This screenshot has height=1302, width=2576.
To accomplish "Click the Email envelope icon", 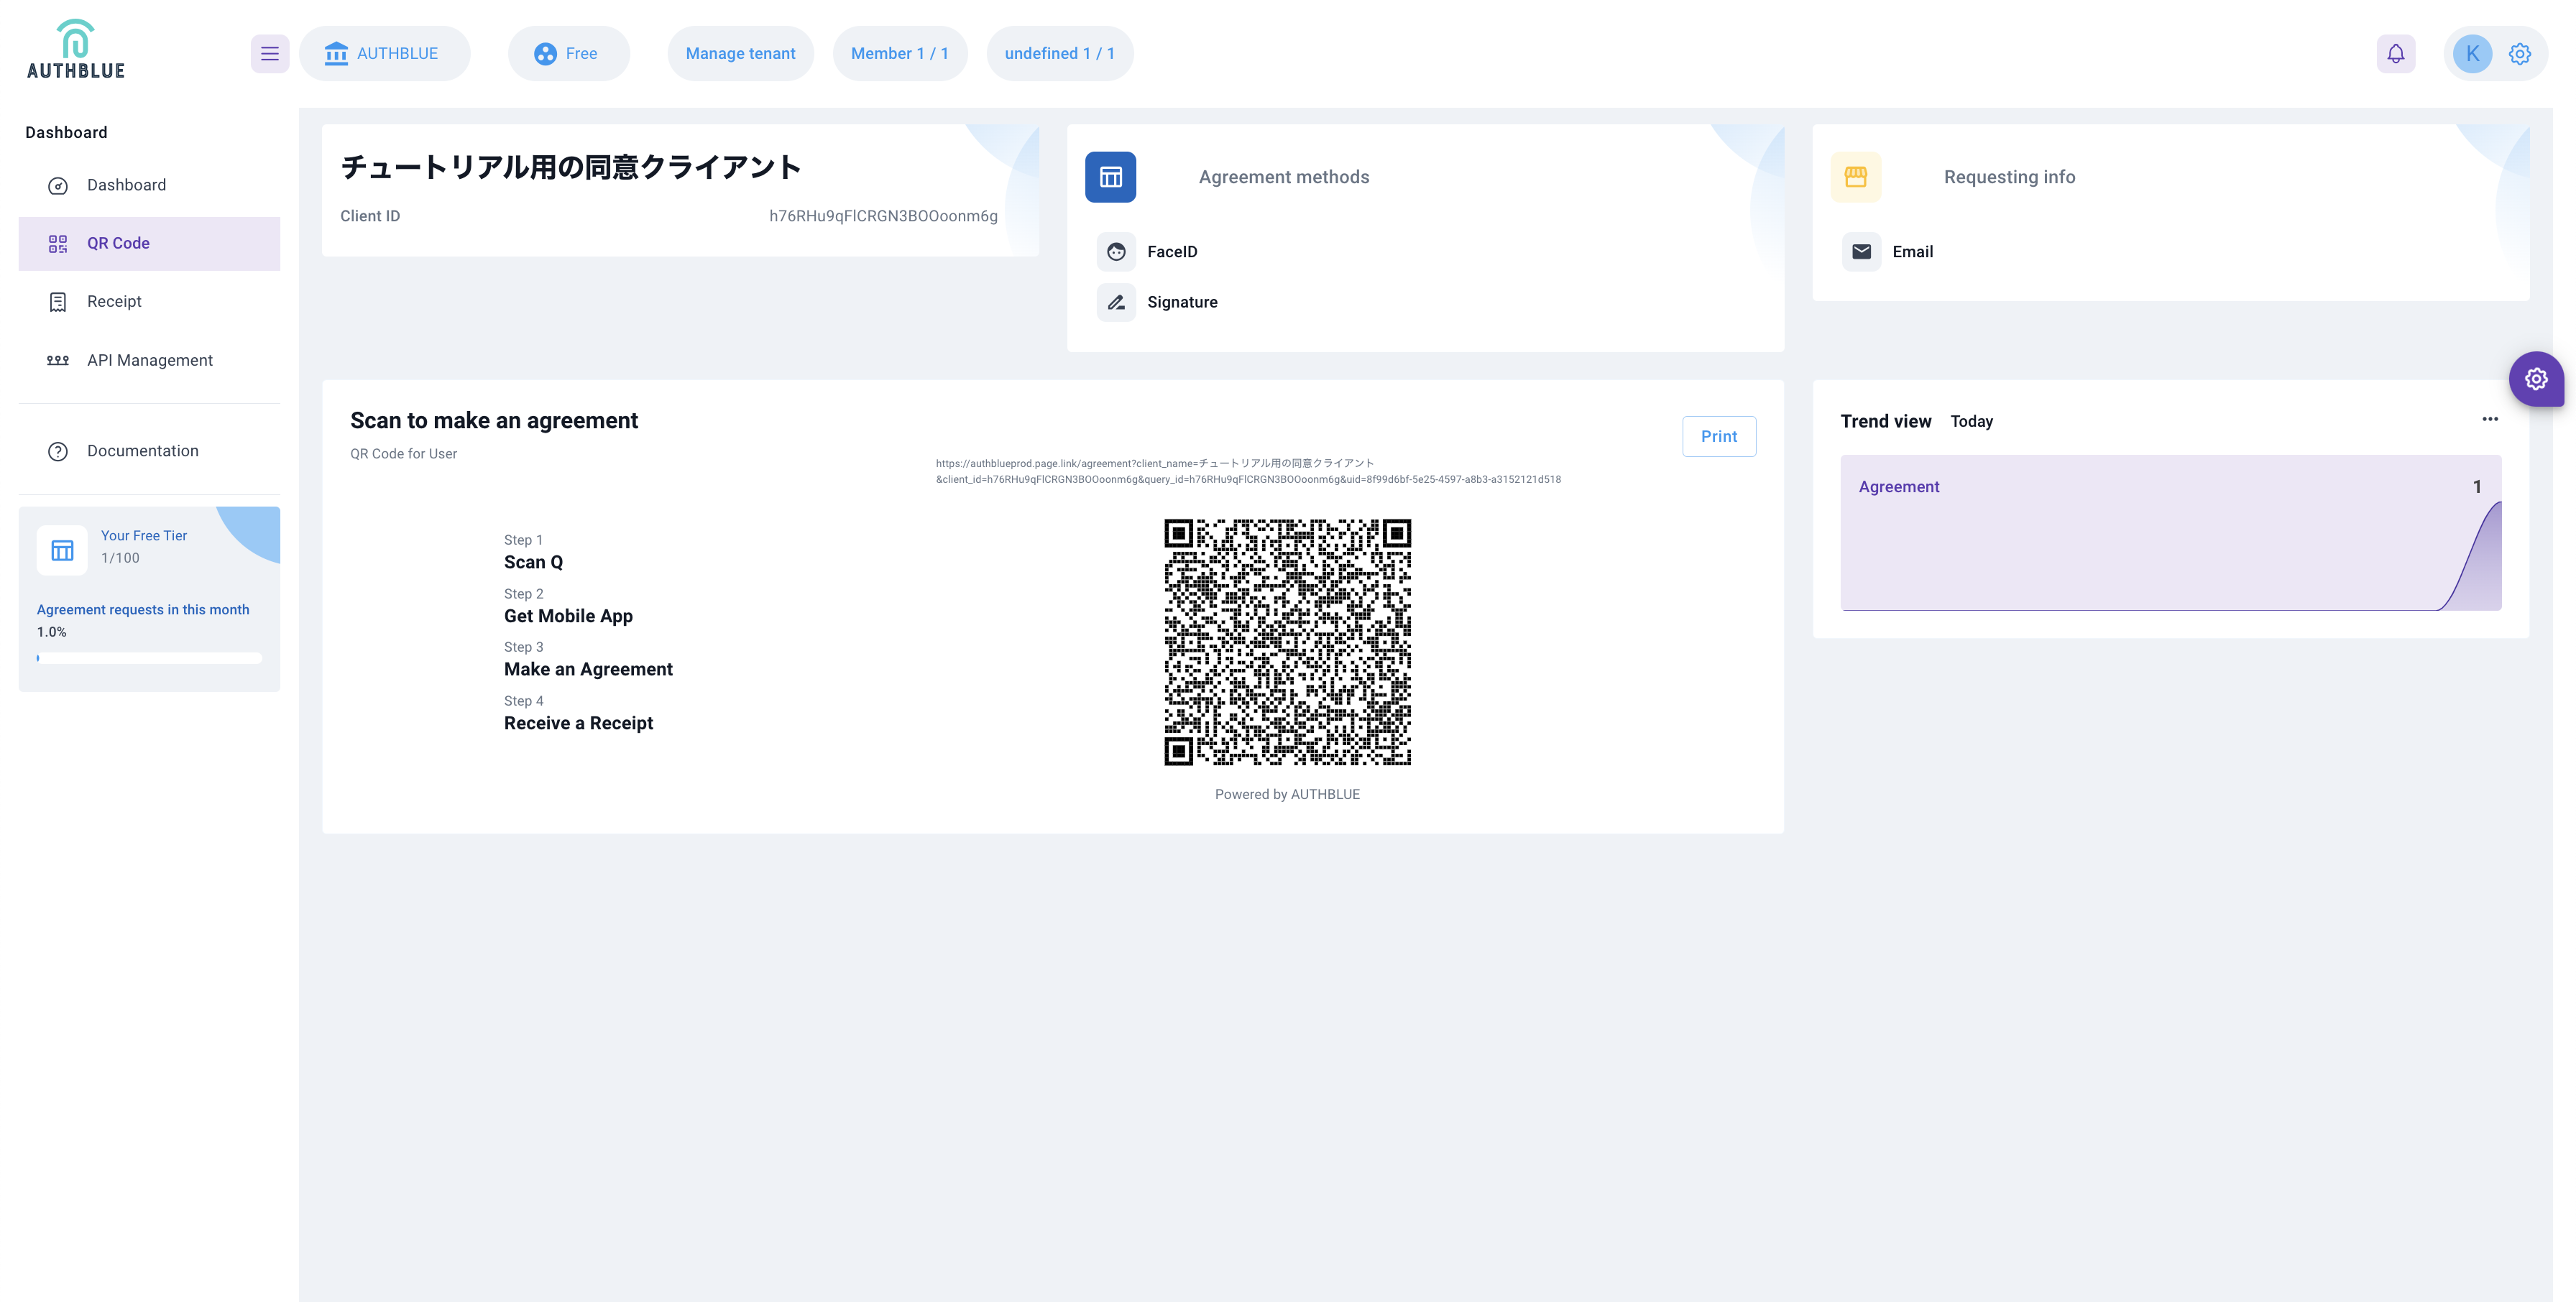I will pos(1861,252).
